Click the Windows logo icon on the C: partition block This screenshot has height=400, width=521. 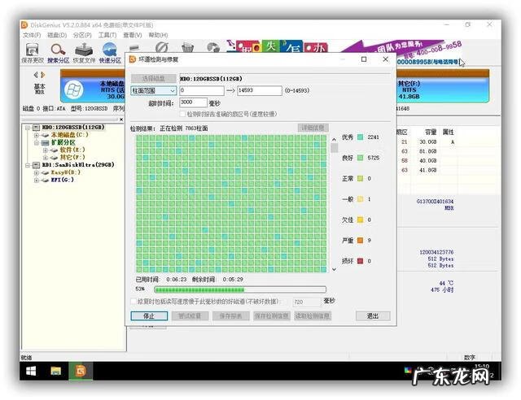73,89
